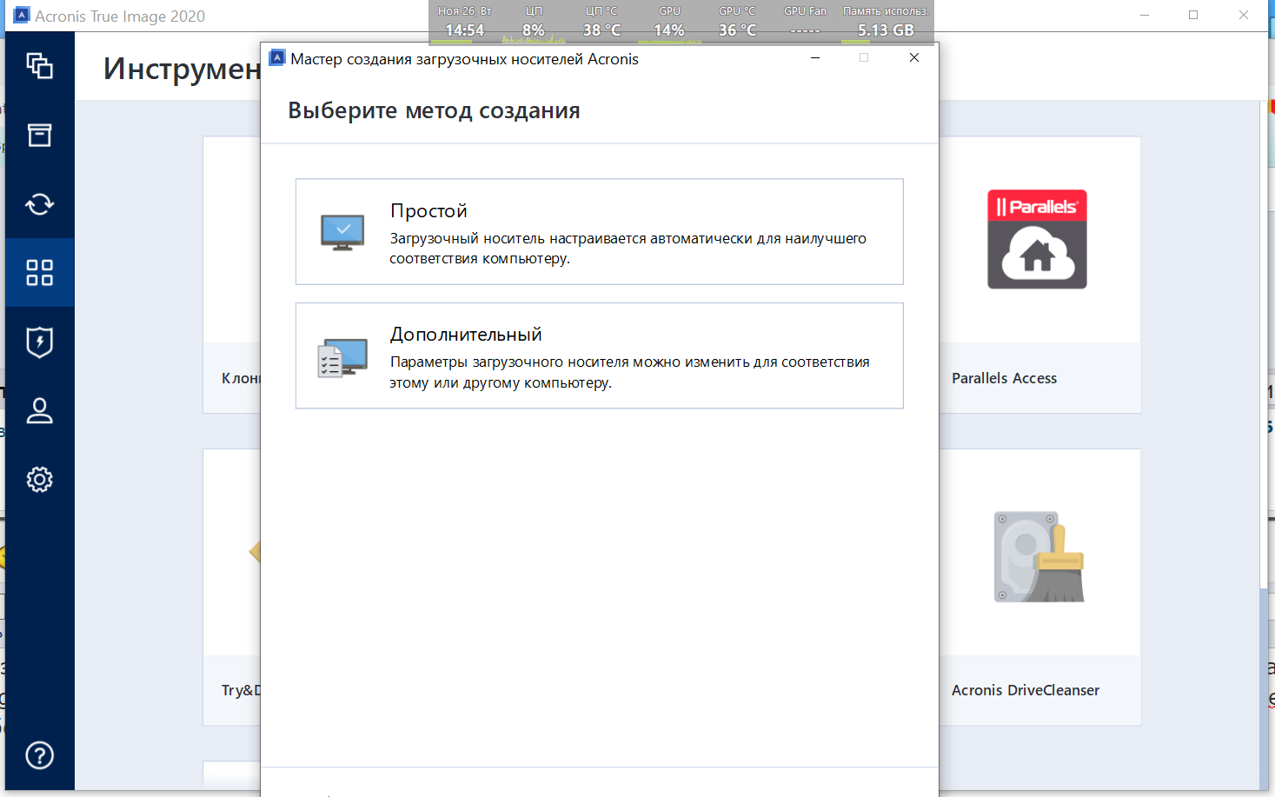The height and width of the screenshot is (797, 1275).
Task: Click description "Загрузочный носитель настраивается автоматически"
Action: [x=628, y=249]
